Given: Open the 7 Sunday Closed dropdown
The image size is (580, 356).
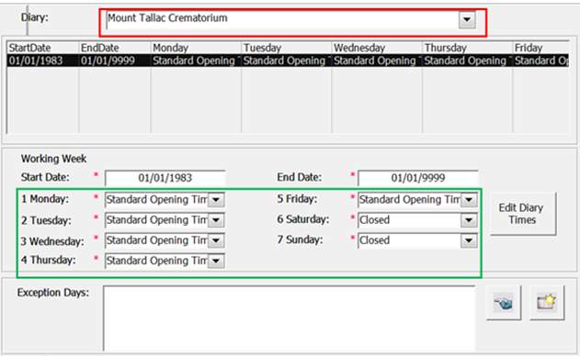Looking at the screenshot, I should (x=469, y=240).
